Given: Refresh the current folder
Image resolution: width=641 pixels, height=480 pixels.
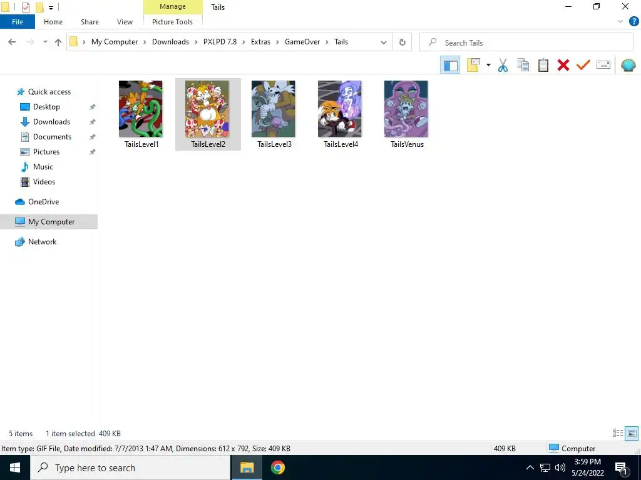Looking at the screenshot, I should click(x=403, y=42).
